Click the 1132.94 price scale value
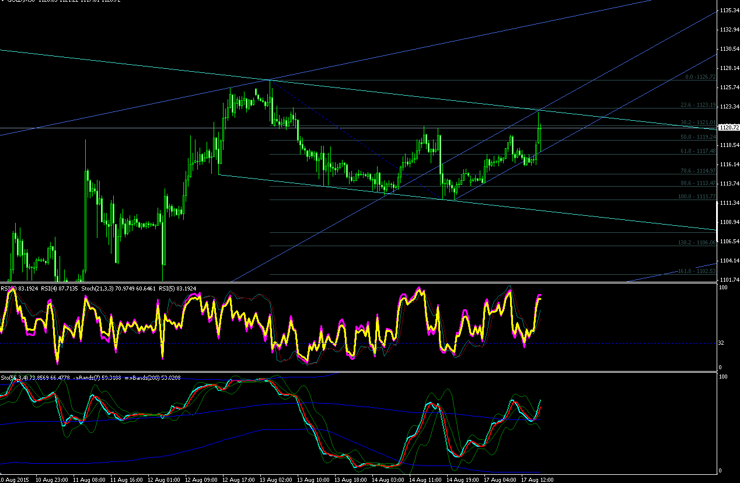Viewport: 740px width, 483px height. (730, 29)
